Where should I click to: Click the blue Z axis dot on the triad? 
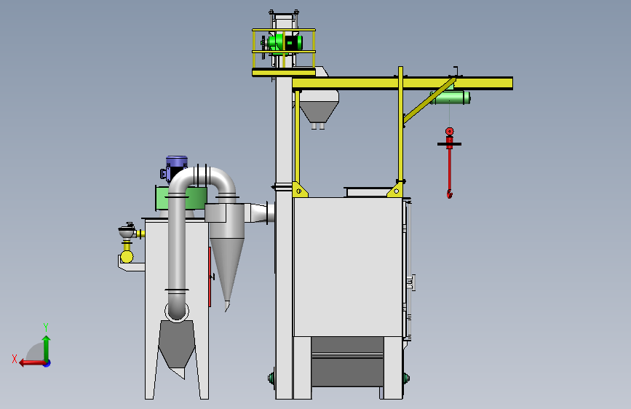click(47, 363)
